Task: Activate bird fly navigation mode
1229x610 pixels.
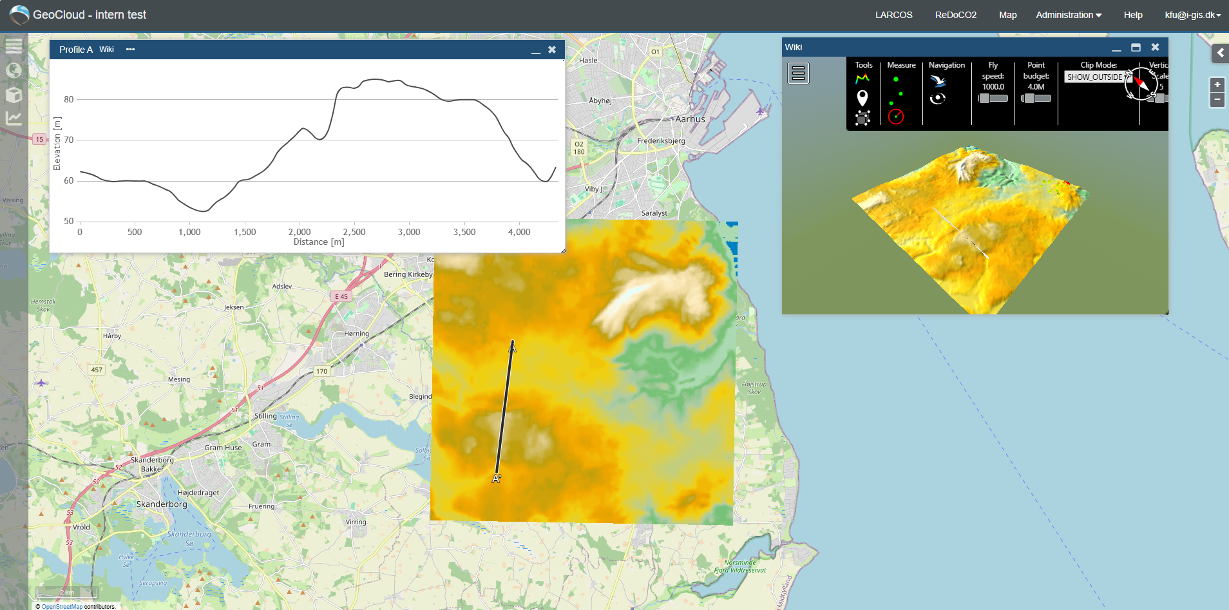Action: tap(938, 81)
